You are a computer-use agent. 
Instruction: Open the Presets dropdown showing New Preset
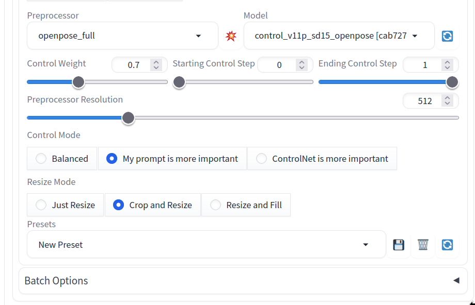tap(207, 245)
